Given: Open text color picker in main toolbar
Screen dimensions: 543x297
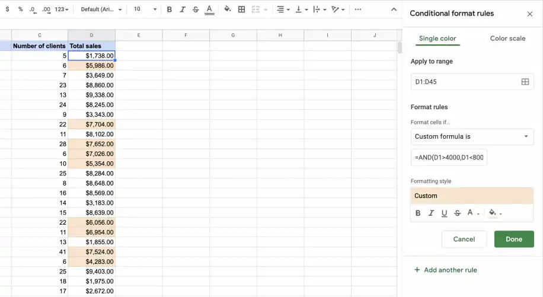Looking at the screenshot, I should tap(209, 9).
